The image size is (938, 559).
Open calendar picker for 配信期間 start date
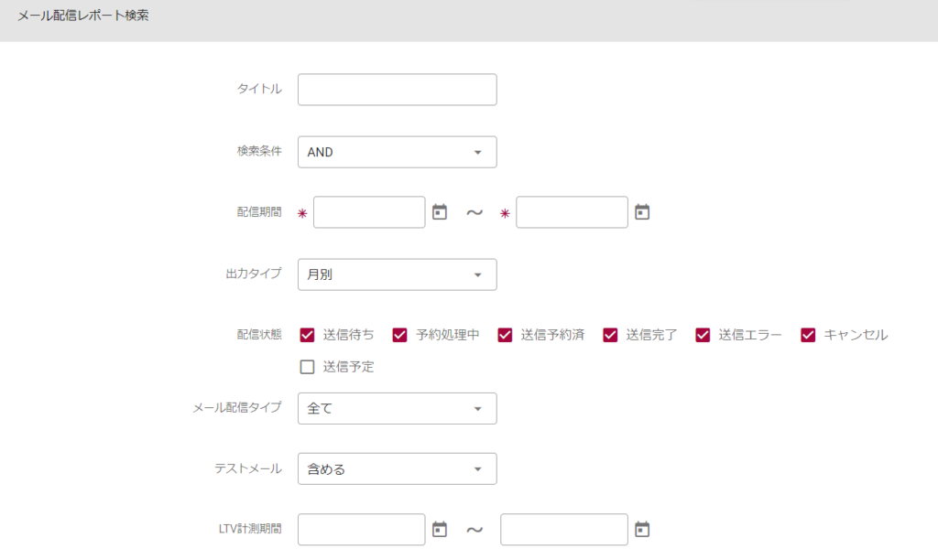(440, 212)
